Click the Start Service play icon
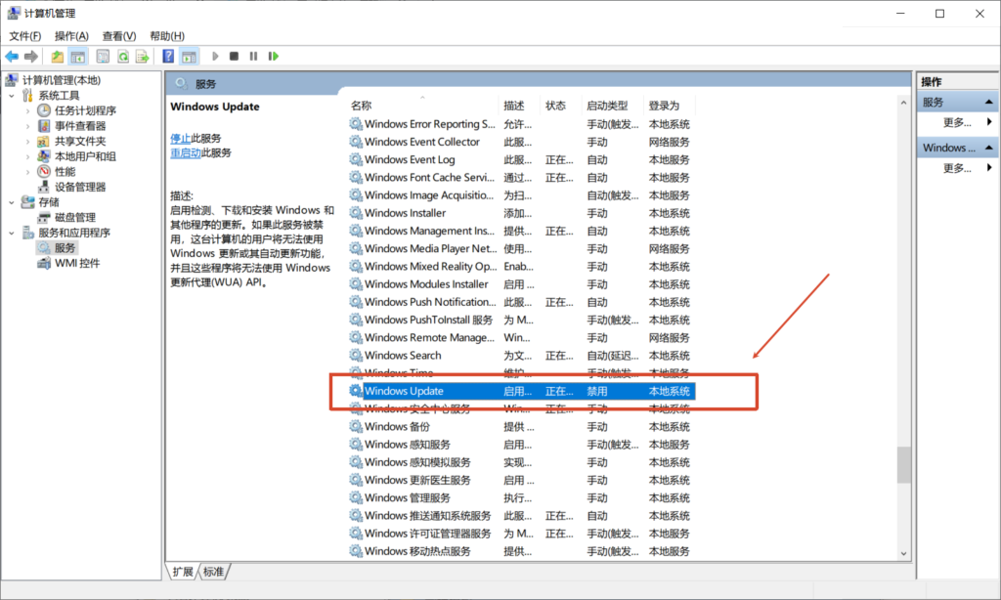Screen dimensions: 1001x600 215,57
